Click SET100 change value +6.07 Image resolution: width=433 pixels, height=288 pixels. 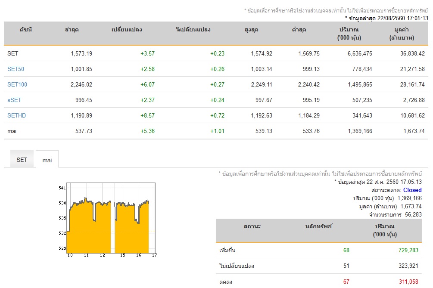pyautogui.click(x=147, y=84)
